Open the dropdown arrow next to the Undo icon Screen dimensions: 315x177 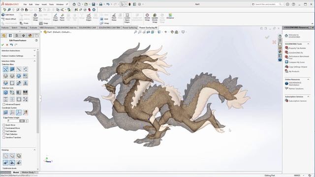coord(111,4)
